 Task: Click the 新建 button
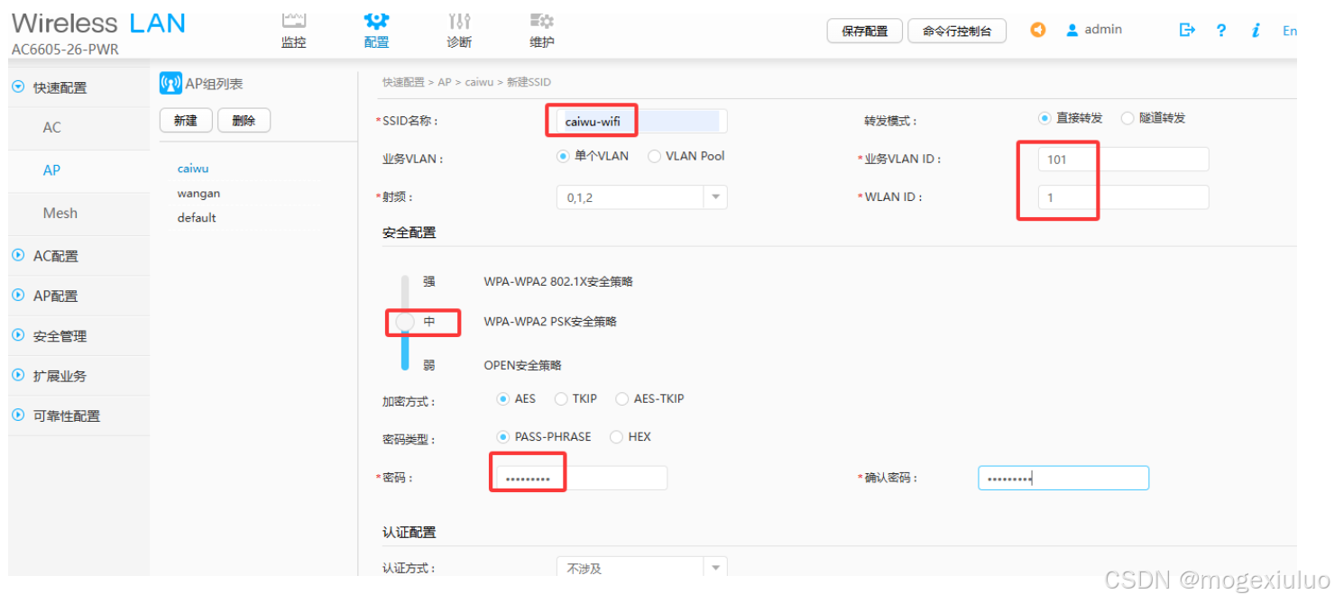click(186, 121)
